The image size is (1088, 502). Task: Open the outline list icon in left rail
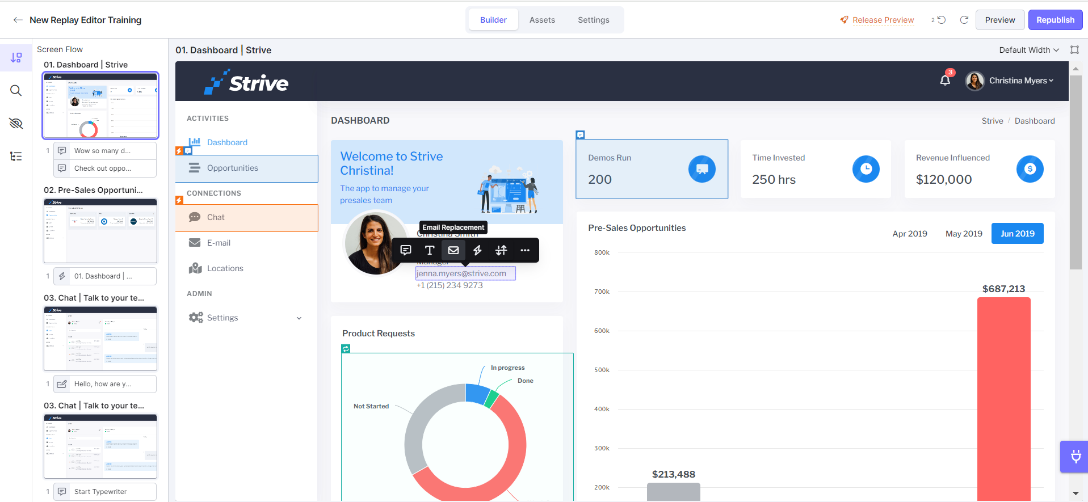tap(16, 157)
